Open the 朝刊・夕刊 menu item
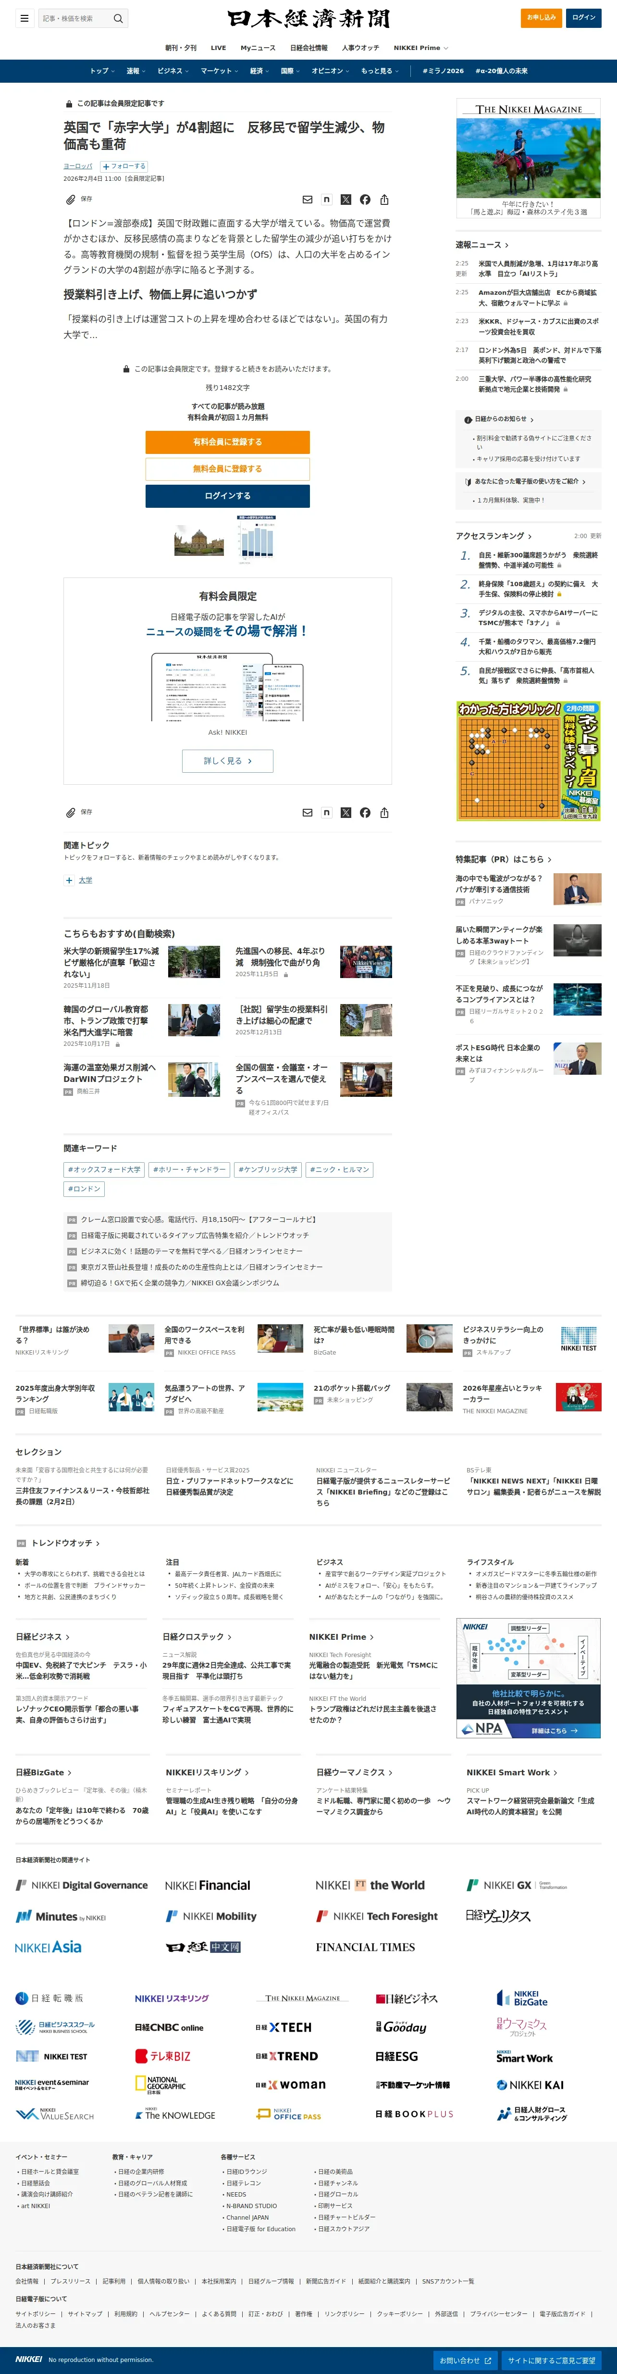Viewport: 617px width, 2374px height. click(181, 48)
